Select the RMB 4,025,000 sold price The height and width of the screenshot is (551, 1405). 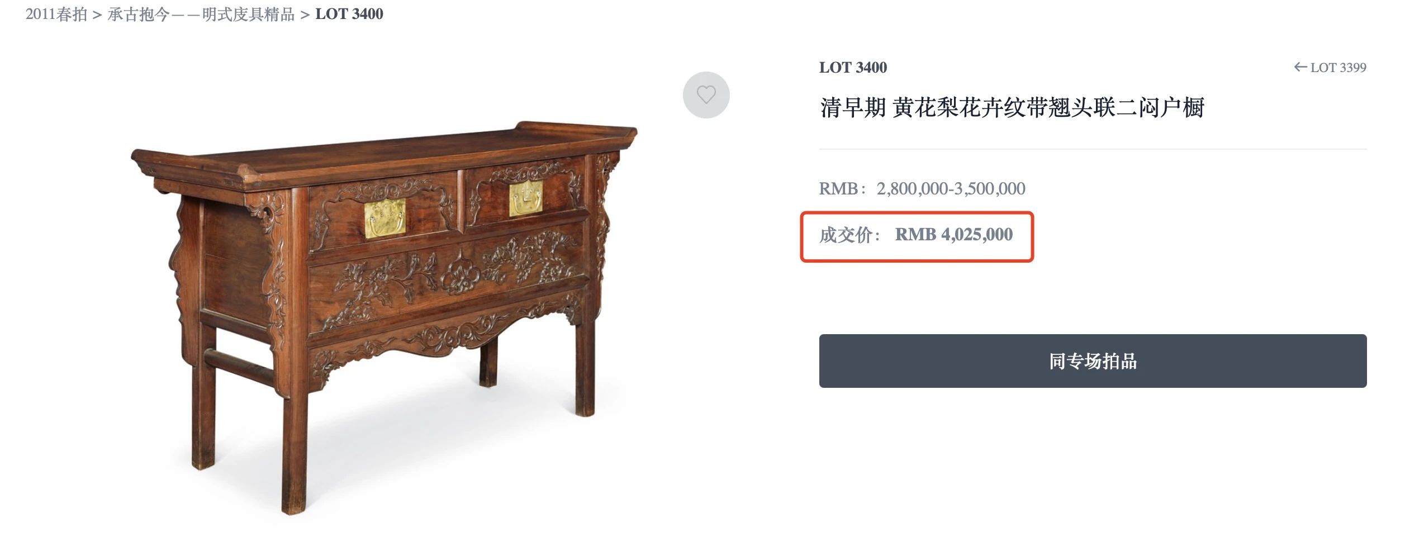tap(954, 235)
